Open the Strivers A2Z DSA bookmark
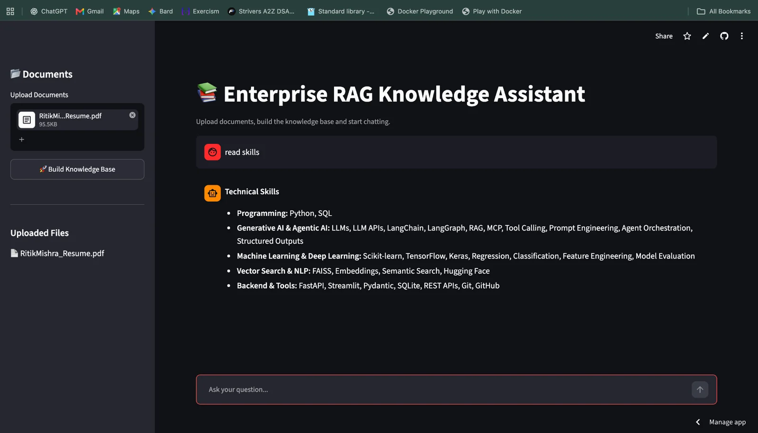Screen dimensions: 758x433 pyautogui.click(x=261, y=11)
